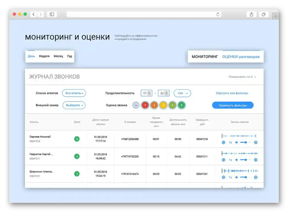Click the waveform of Гаврютов Сергей's call
The width and height of the screenshot is (288, 212).
point(240,153)
